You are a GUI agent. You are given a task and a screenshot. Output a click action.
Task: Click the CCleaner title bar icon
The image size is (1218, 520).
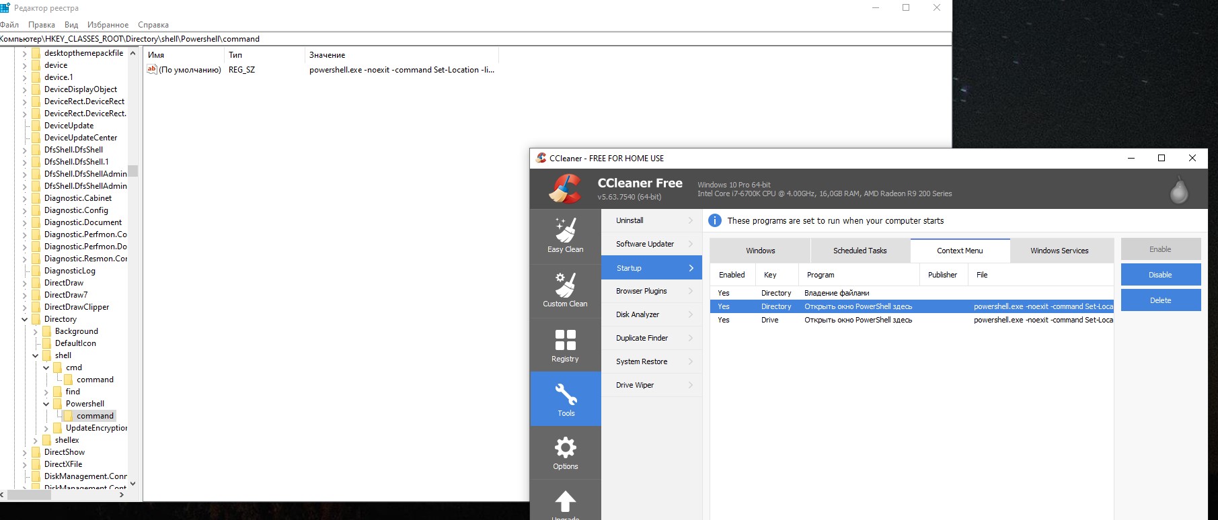click(x=541, y=158)
